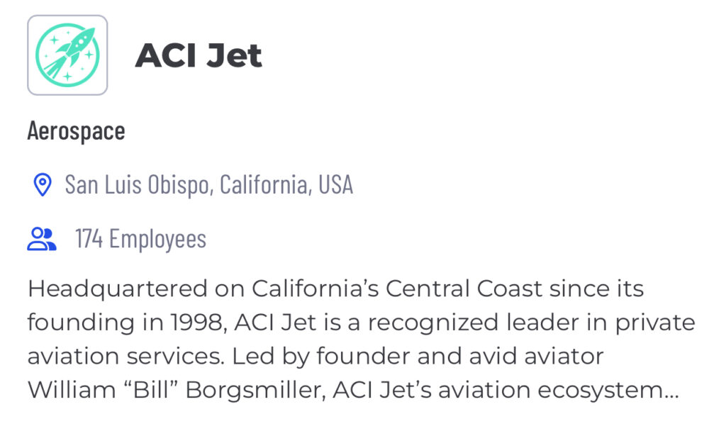Click the 174 Employees count
Screen dimensions: 726x431
point(141,239)
